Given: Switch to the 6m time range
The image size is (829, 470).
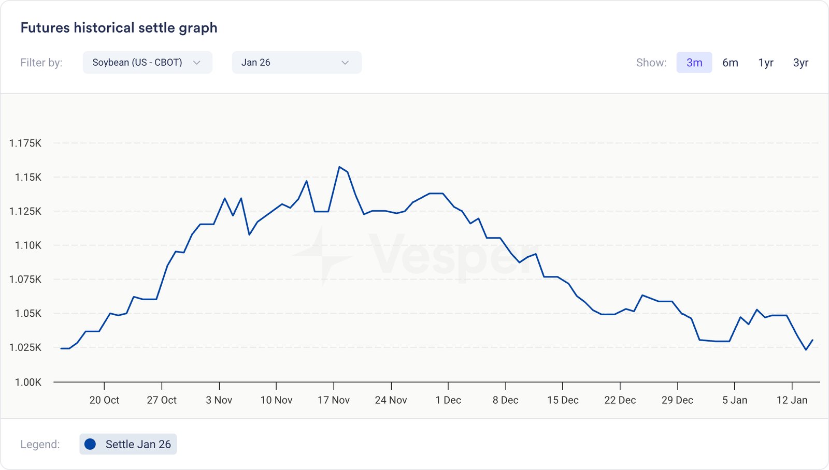Looking at the screenshot, I should (x=730, y=63).
